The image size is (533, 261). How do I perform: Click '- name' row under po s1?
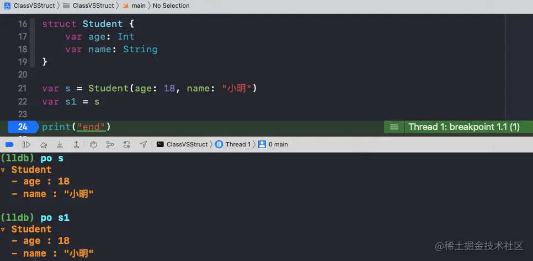[52, 253]
